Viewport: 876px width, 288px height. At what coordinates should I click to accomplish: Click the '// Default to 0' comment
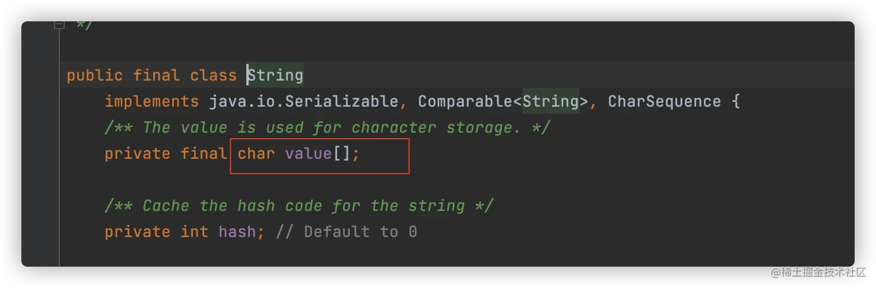click(346, 232)
